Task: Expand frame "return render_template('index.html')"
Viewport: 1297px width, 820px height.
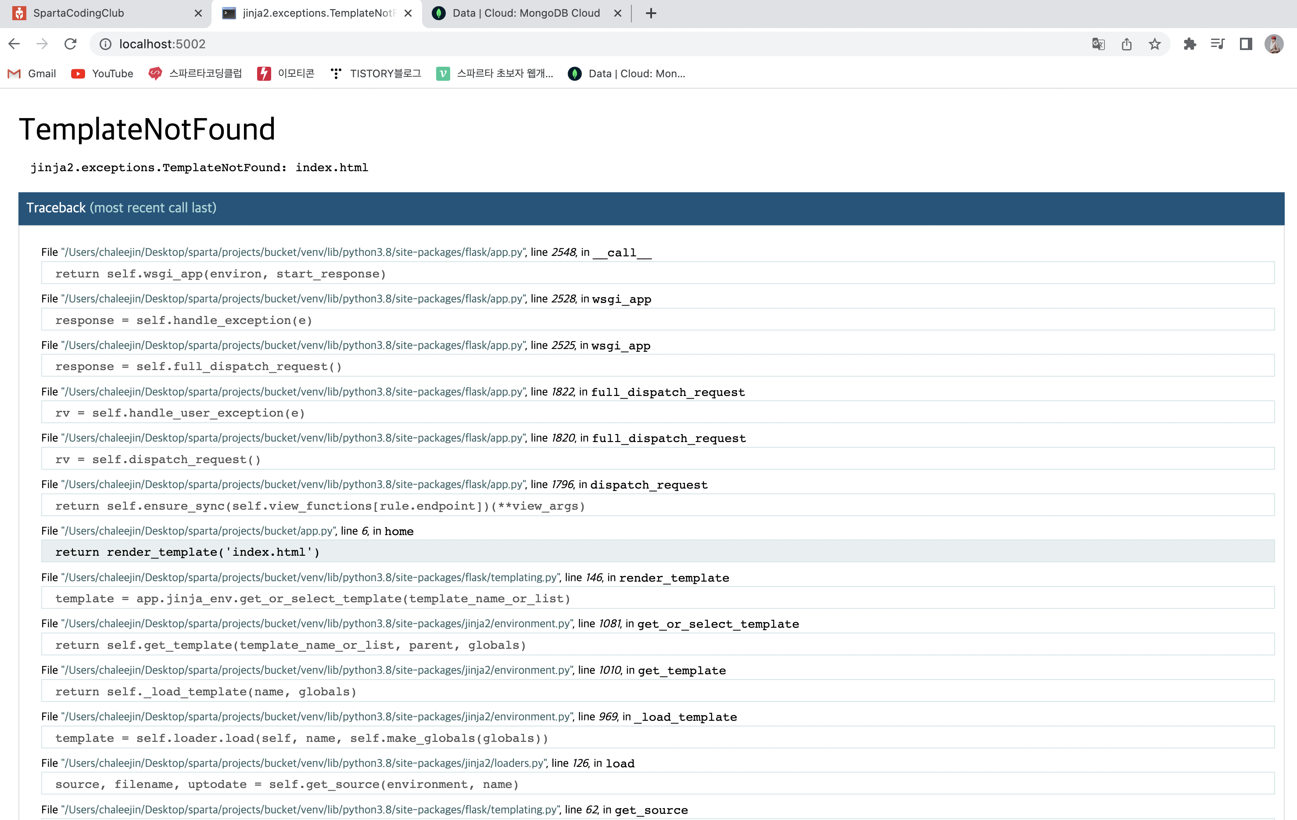Action: tap(658, 552)
